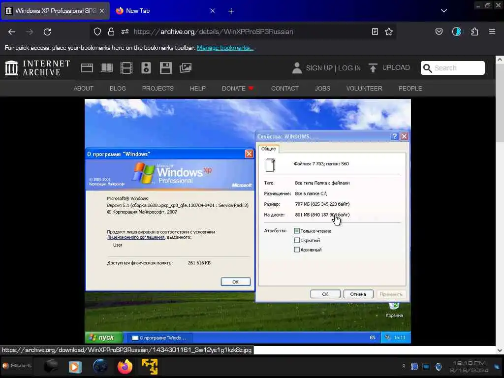The width and height of the screenshot is (504, 378).
Task: Open the media player taskbar icon
Action: [75, 366]
